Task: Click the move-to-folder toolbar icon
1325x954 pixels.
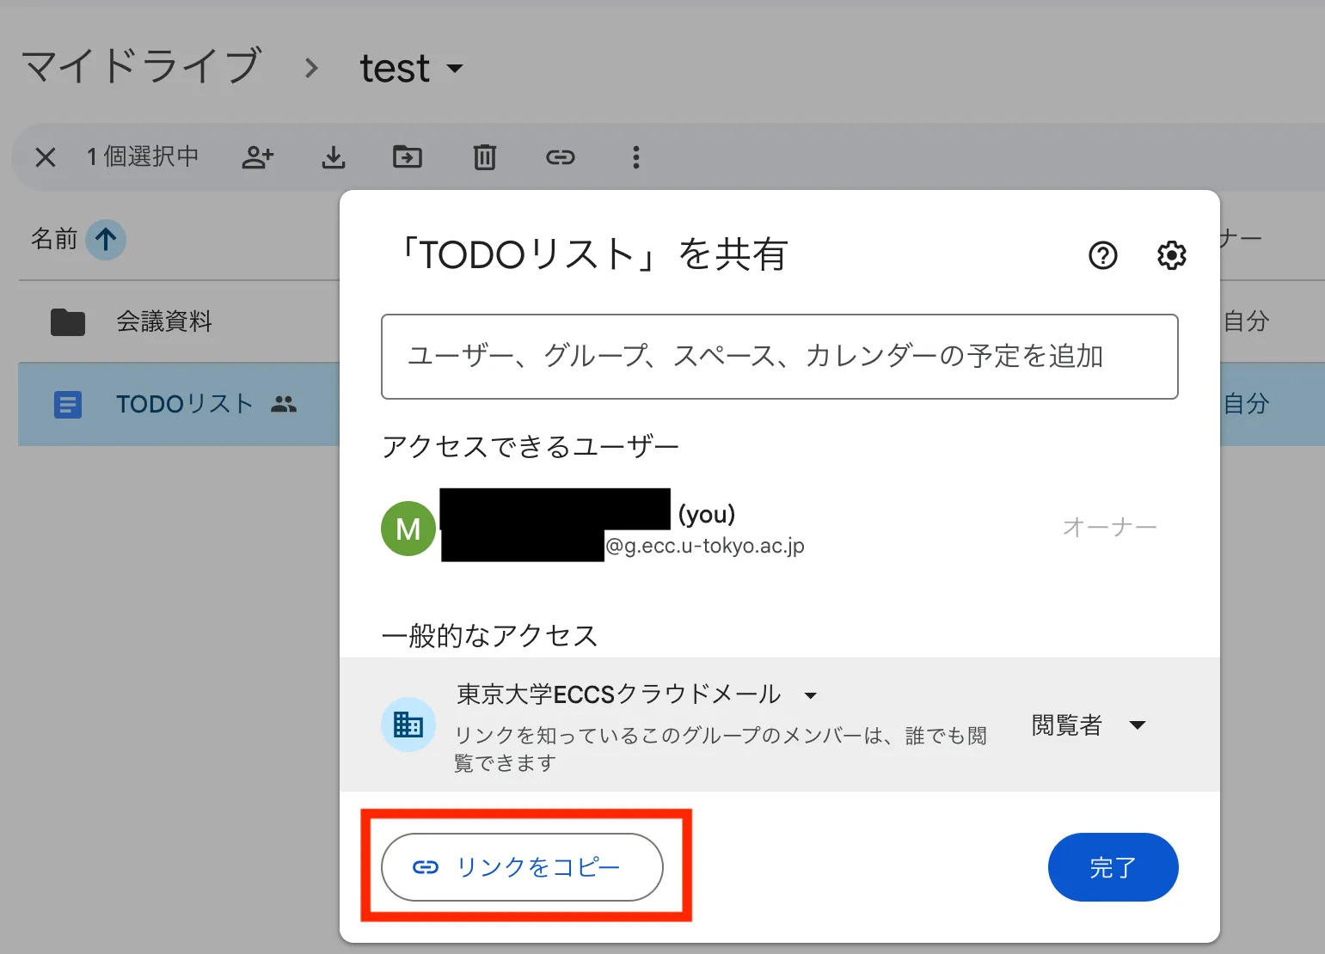Action: 408,157
